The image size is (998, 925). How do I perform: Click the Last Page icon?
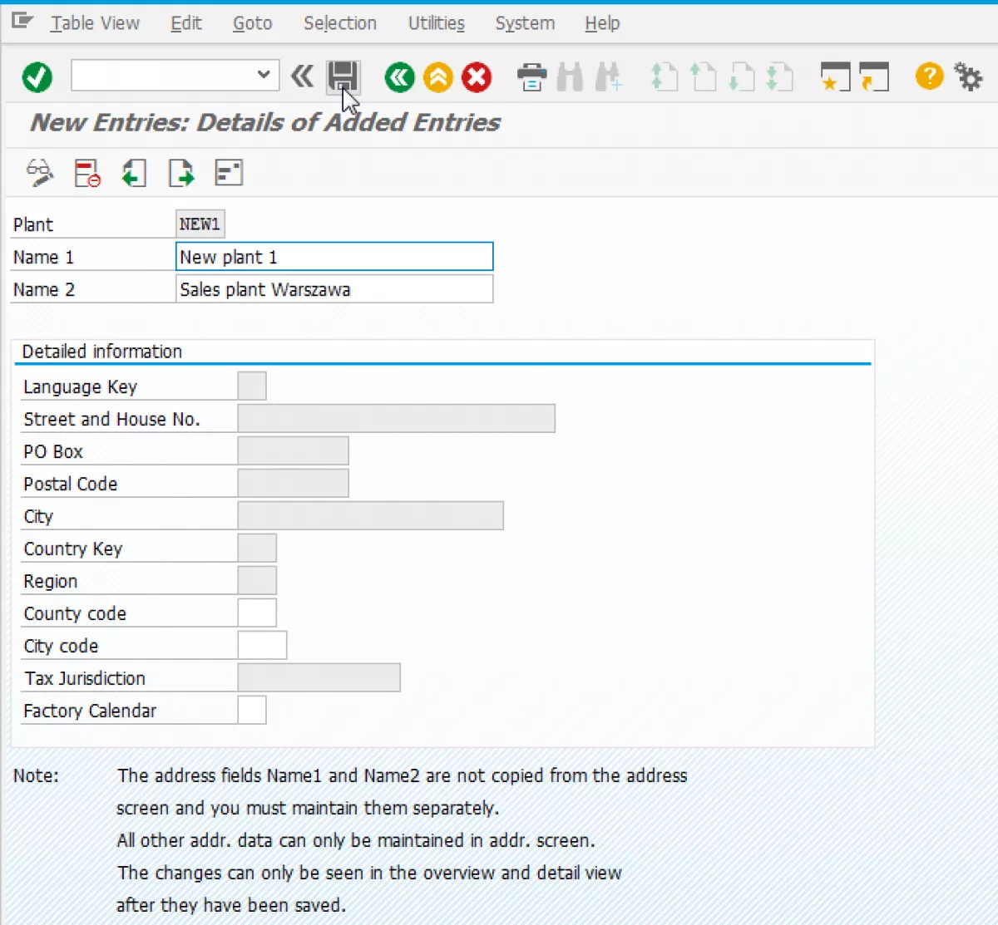pos(779,77)
